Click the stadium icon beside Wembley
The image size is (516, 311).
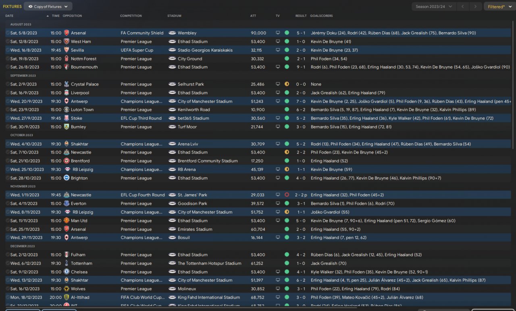(172, 33)
